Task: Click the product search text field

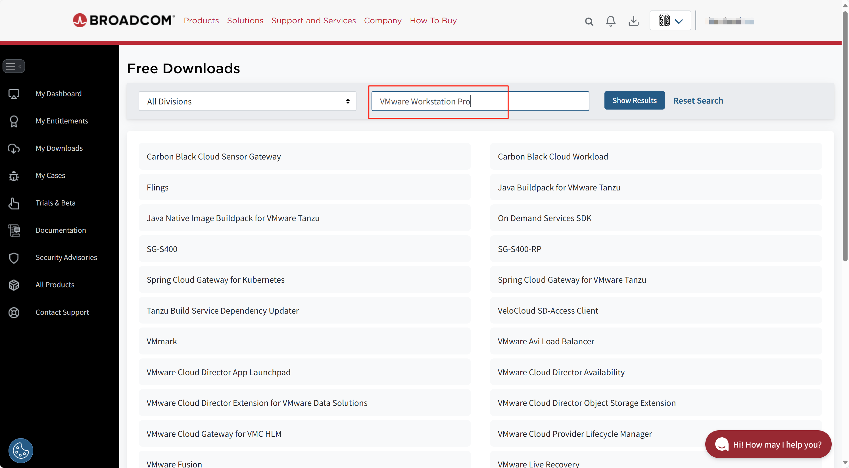Action: [480, 101]
